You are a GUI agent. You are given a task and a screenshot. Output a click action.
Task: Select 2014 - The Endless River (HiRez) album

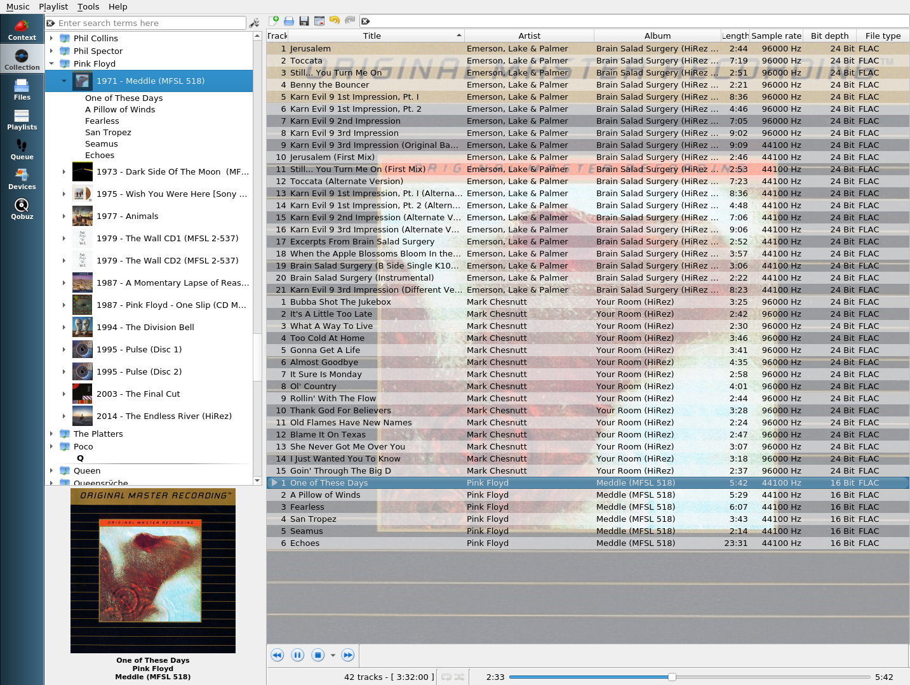164,416
